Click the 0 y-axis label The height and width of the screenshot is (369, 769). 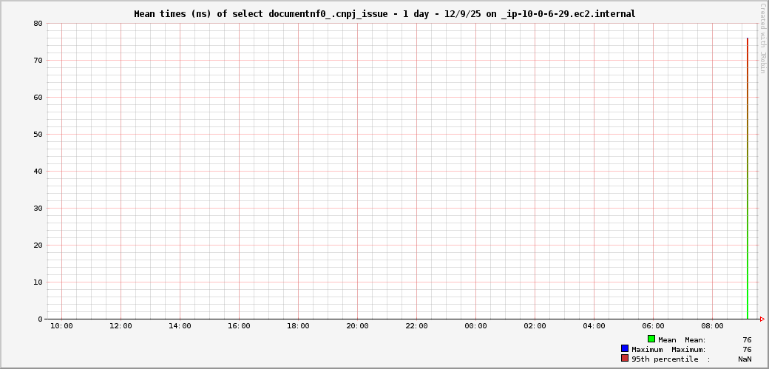41,319
